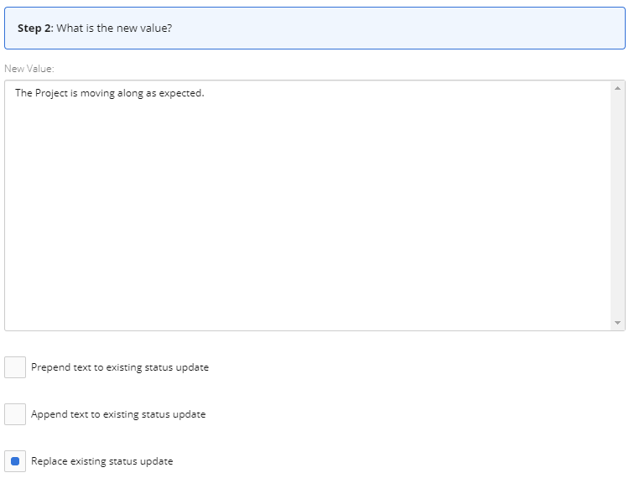Click the scroll up arrow in text box
629x478 pixels.
[x=618, y=88]
